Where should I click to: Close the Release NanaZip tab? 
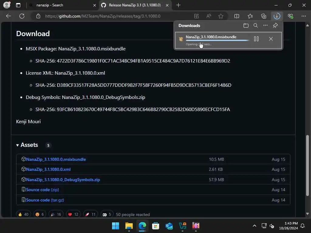pyautogui.click(x=167, y=5)
